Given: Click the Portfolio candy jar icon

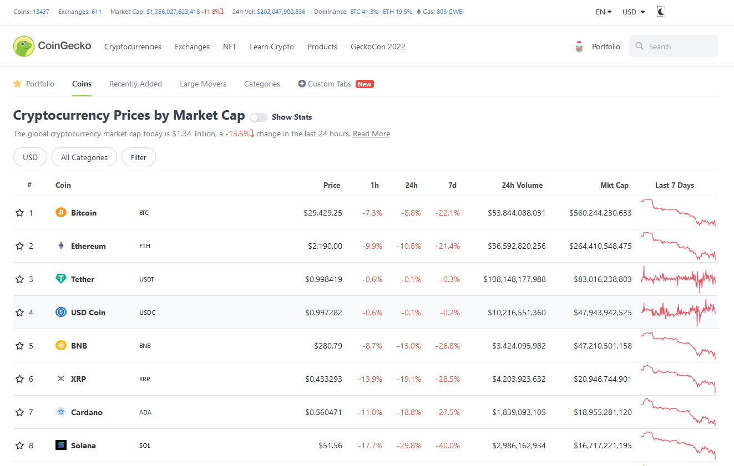Looking at the screenshot, I should click(x=579, y=47).
